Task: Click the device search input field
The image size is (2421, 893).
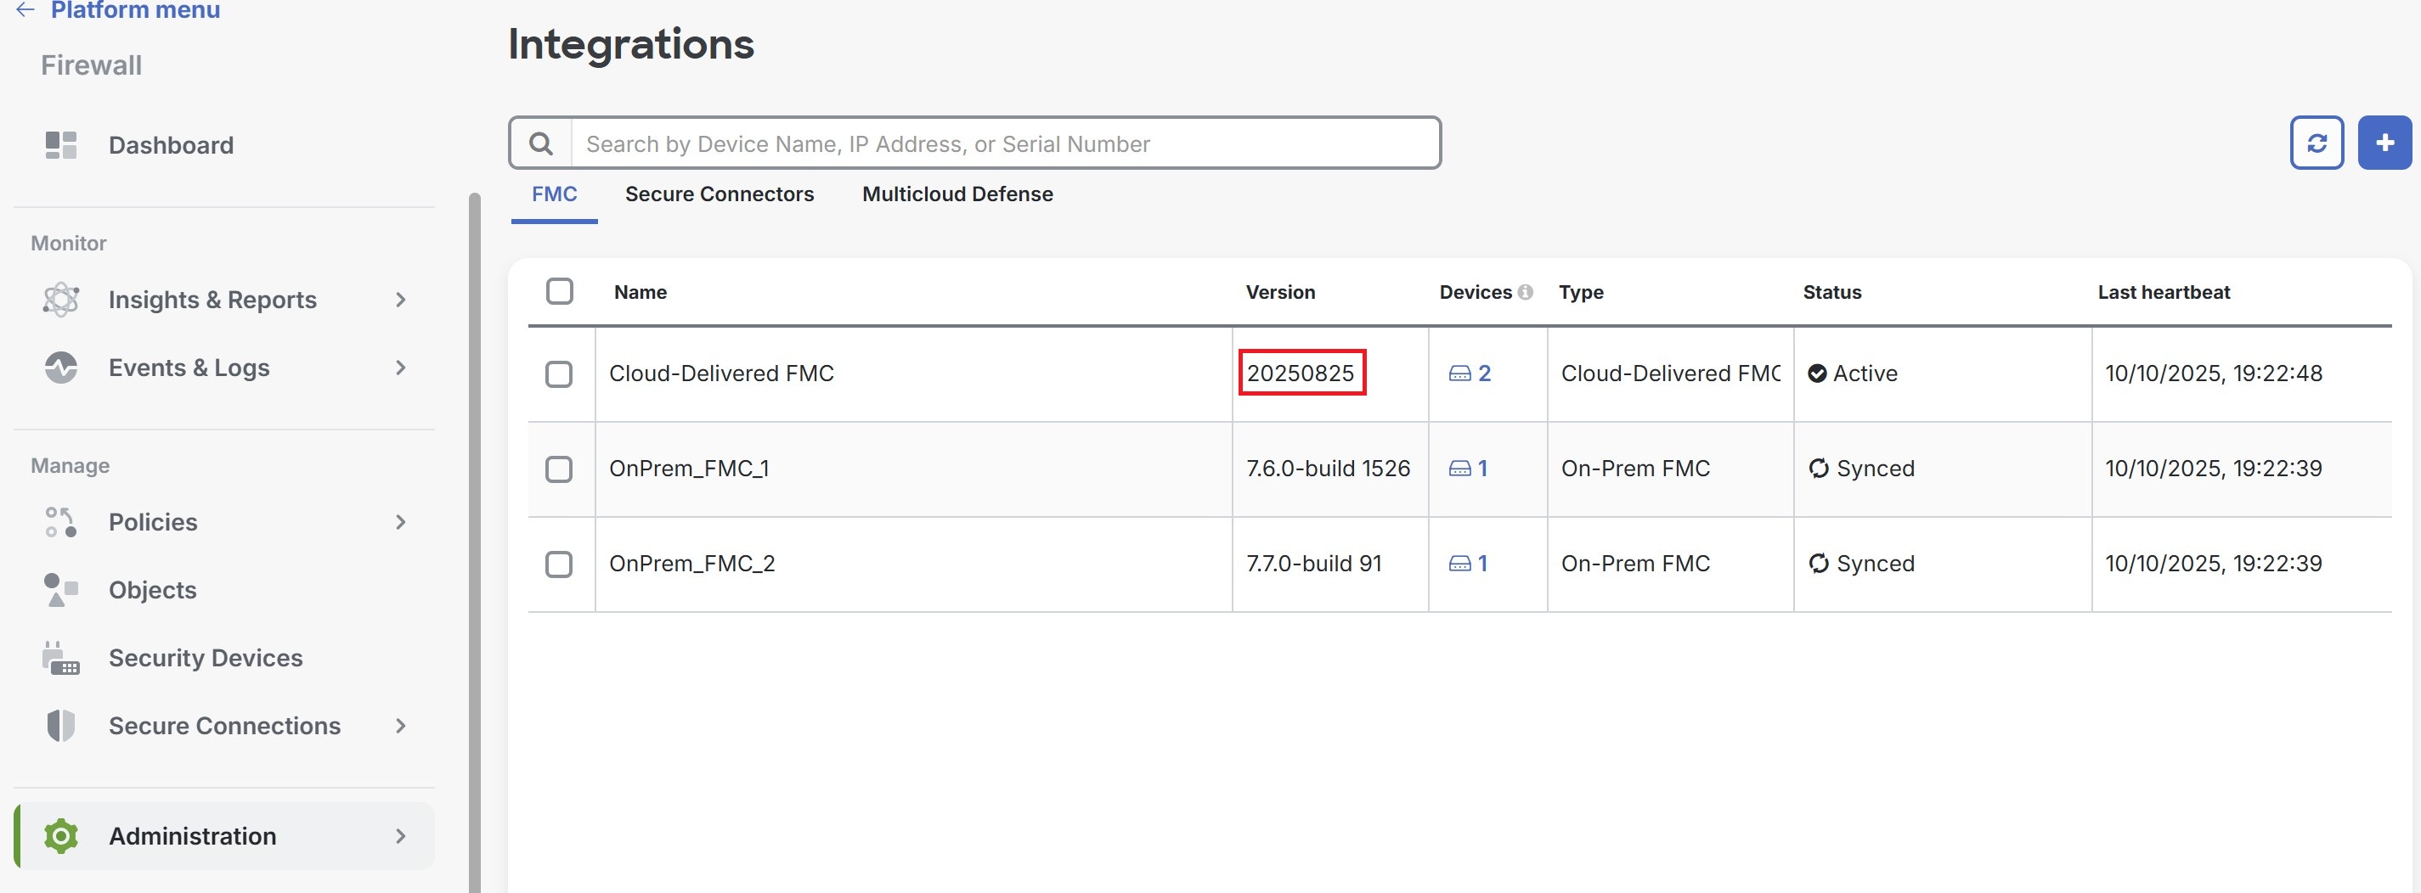Action: pyautogui.click(x=1006, y=143)
